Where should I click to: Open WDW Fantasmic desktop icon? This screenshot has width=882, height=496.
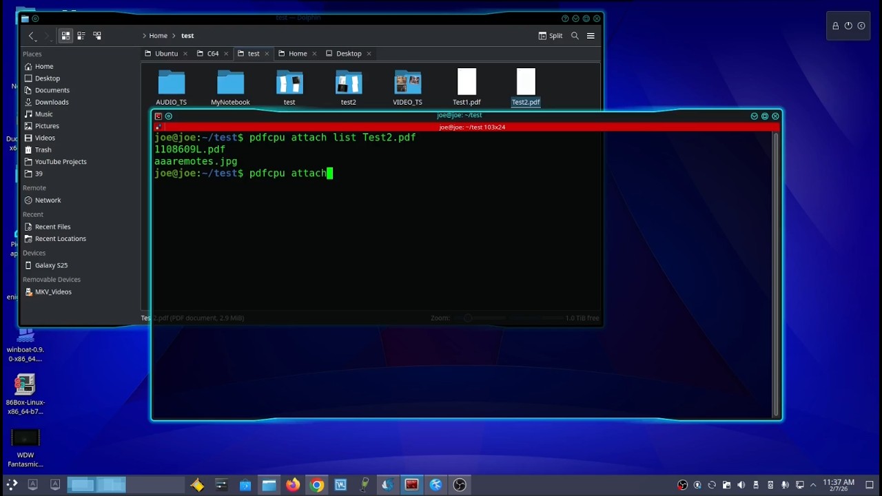coord(25,448)
